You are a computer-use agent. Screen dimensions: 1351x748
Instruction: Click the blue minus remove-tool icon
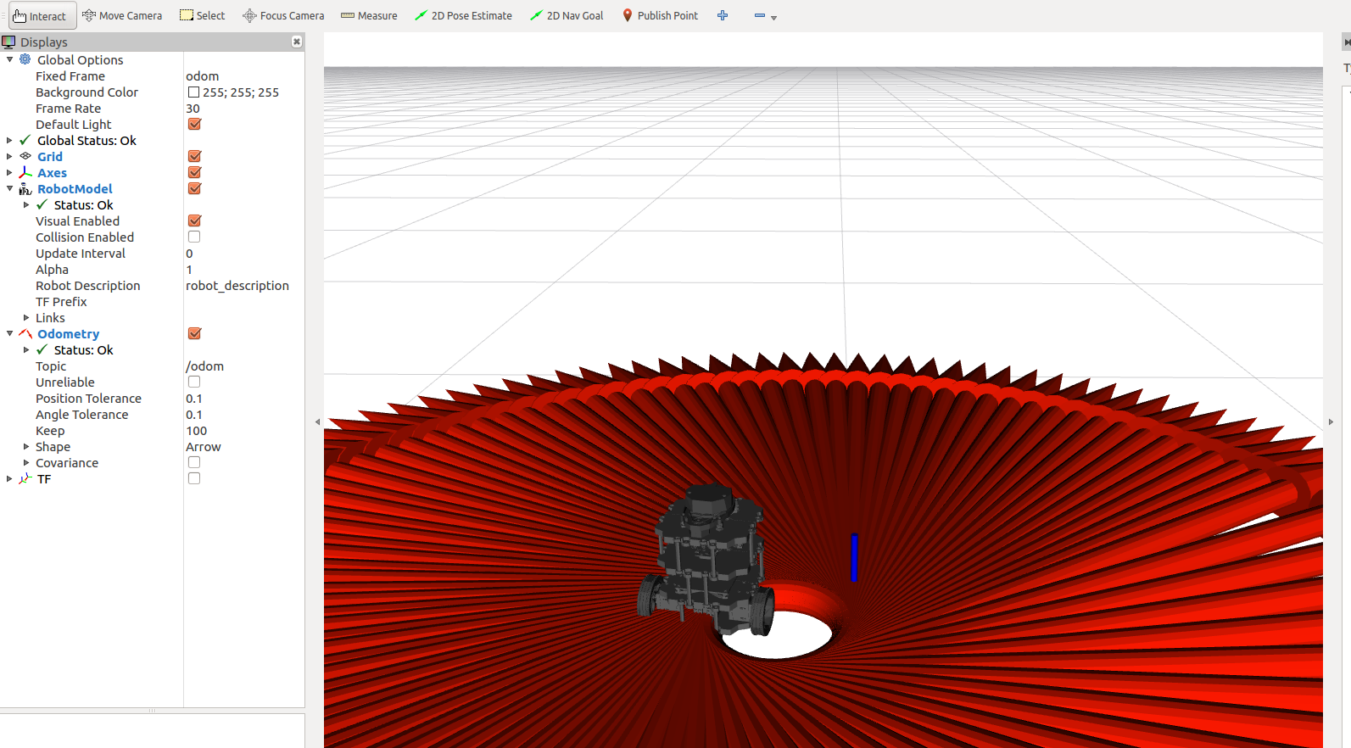[760, 15]
